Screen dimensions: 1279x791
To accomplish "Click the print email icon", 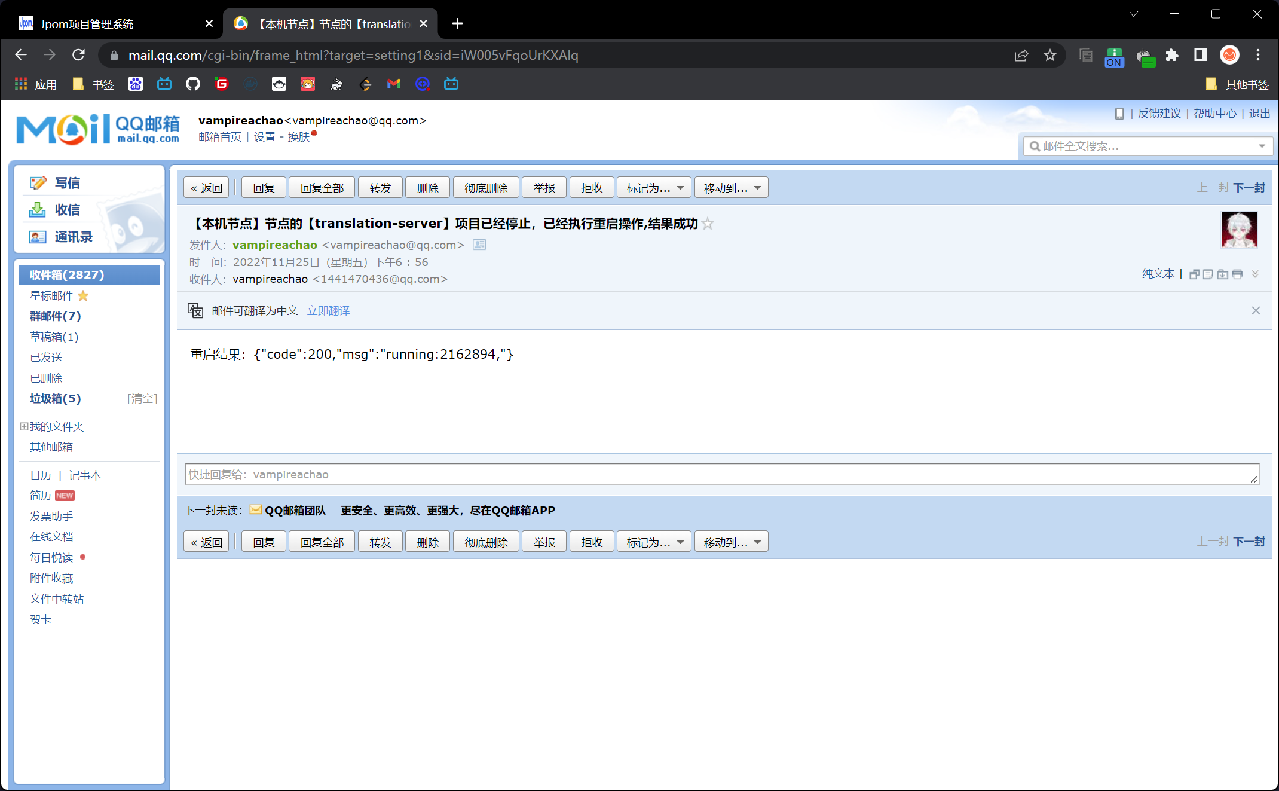I will coord(1237,274).
